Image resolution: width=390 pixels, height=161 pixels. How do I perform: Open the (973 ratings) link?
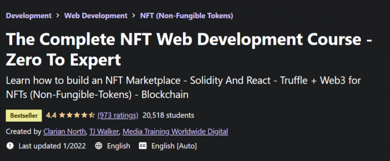[118, 116]
